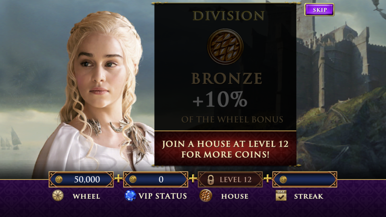The image size is (386, 217).
Task: Select the STREAK label
Action: pos(309,196)
